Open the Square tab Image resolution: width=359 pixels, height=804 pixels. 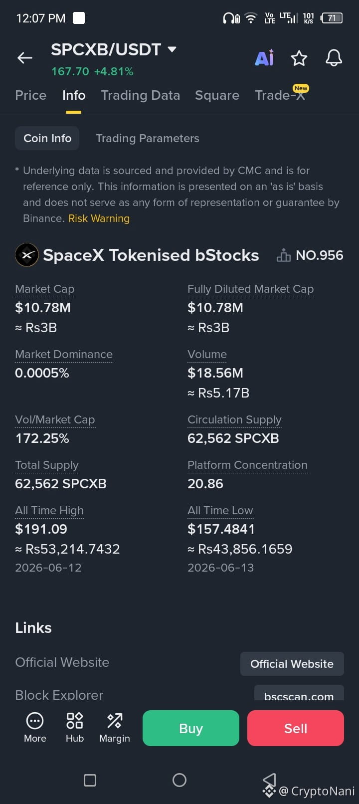tap(217, 95)
